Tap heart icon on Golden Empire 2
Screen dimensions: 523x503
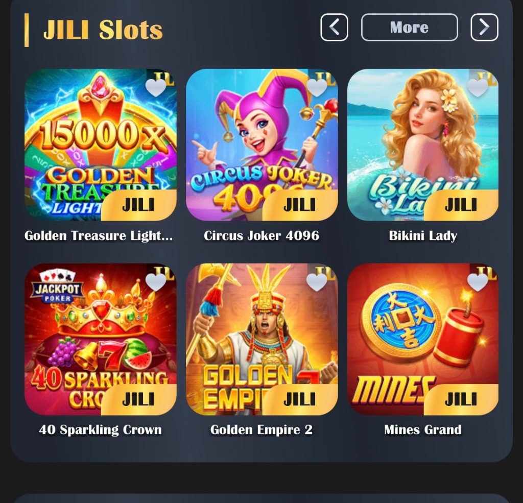coord(317,282)
